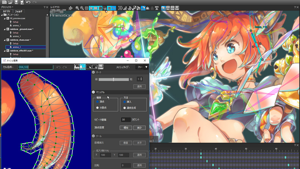Zoom out of the layout view
Viewport: 300px width, 169px height.
(82, 8)
